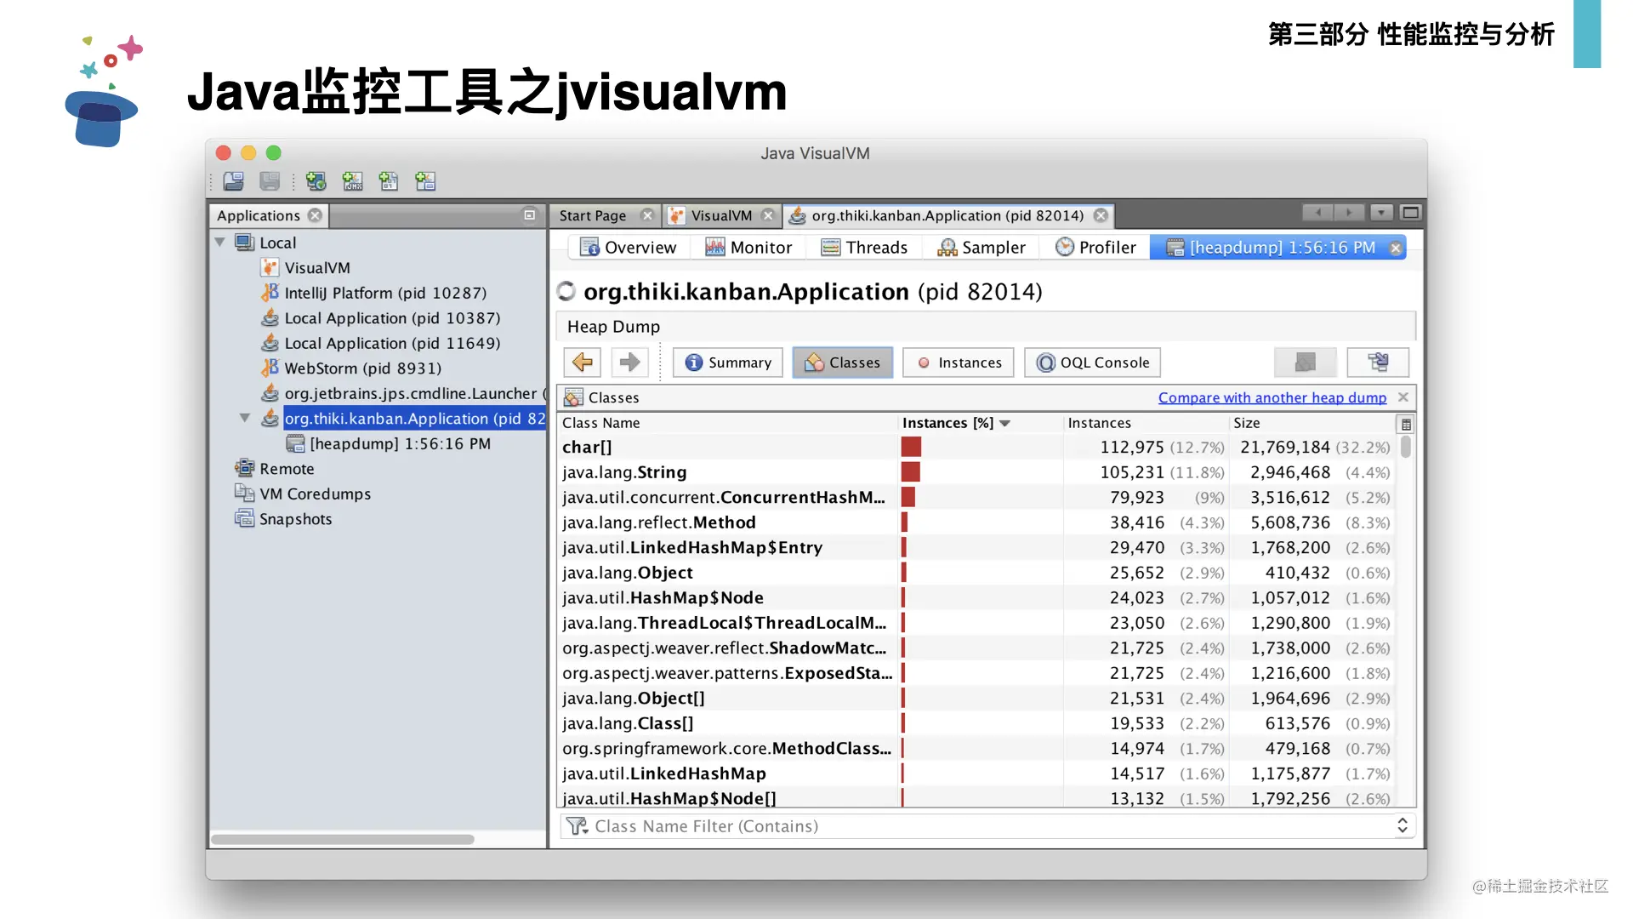Collapse the Local tree node

(x=220, y=243)
